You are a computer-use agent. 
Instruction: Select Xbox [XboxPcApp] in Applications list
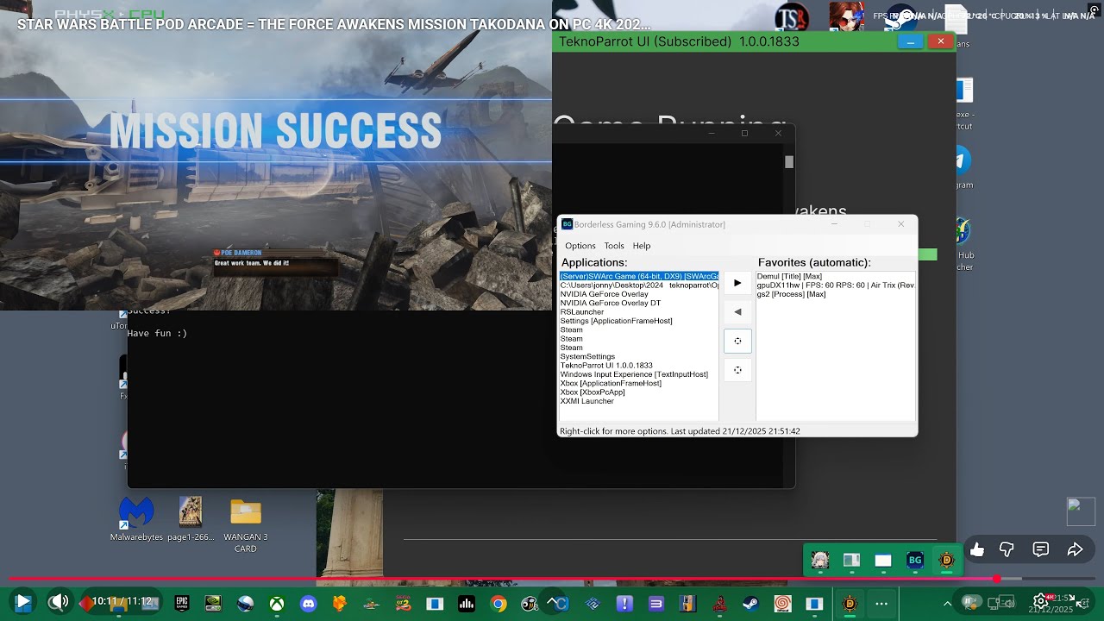point(593,392)
